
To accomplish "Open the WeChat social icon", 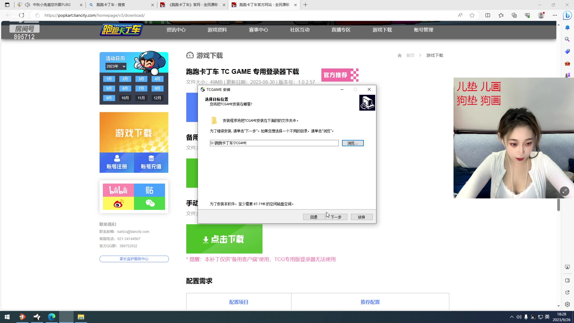I will pyautogui.click(x=150, y=204).
